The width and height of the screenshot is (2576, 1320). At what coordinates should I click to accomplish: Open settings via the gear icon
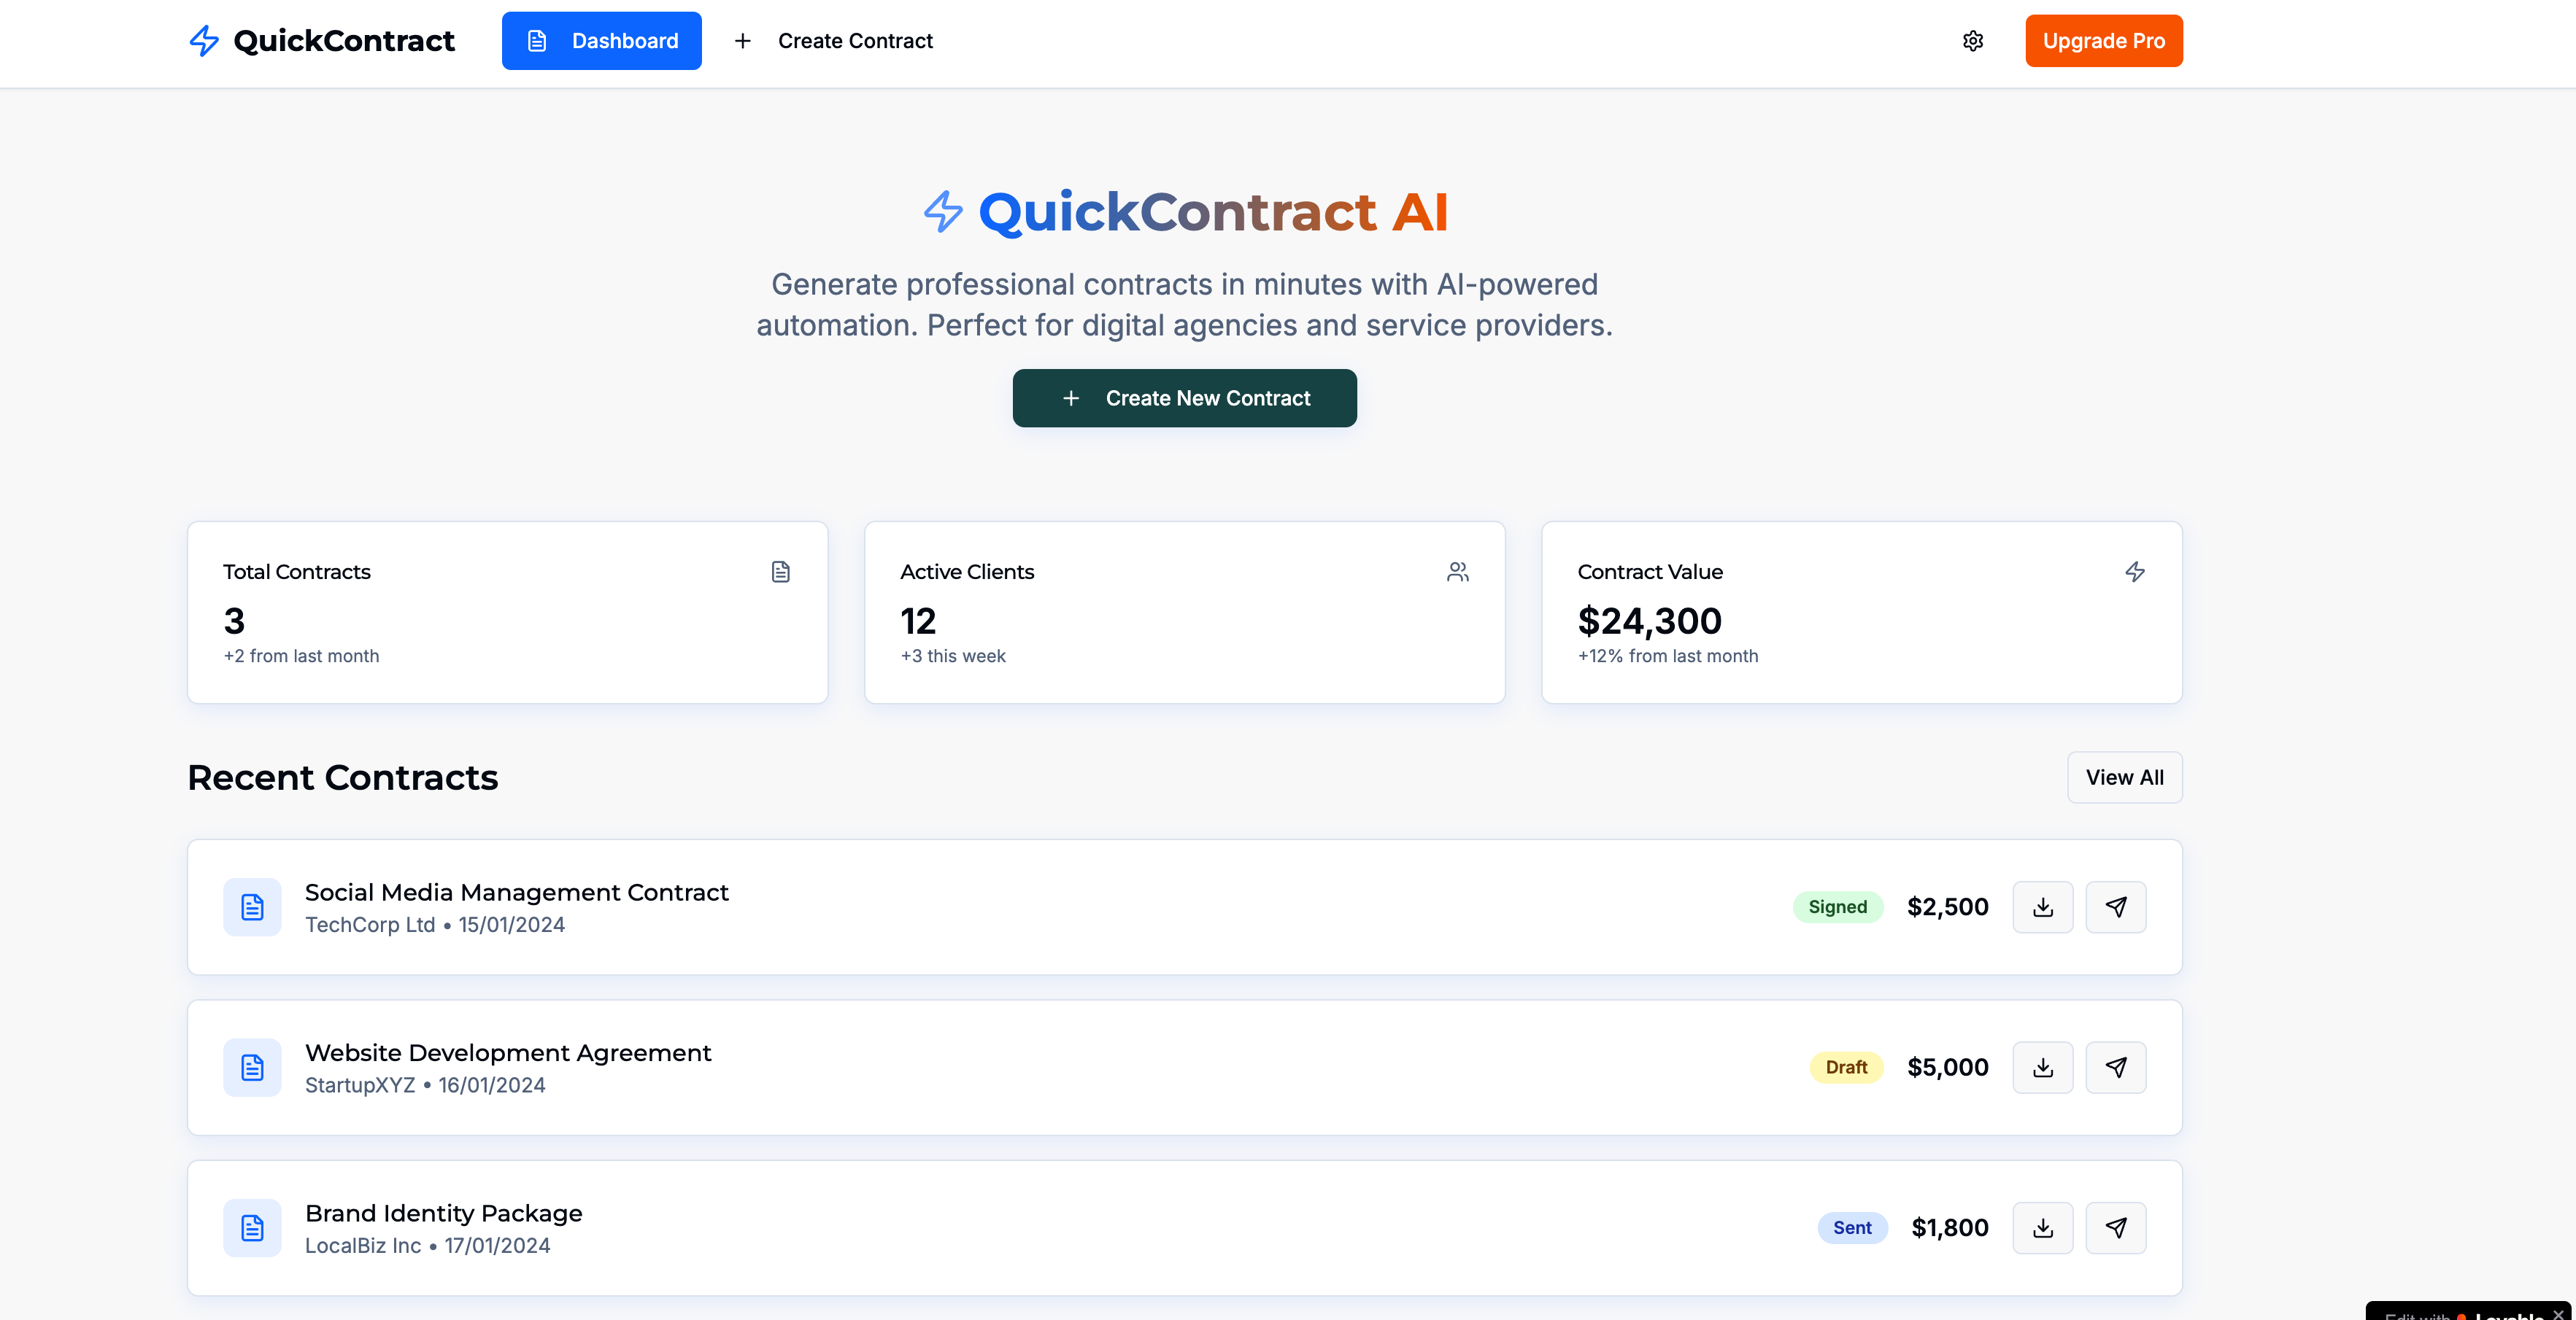click(x=1973, y=41)
